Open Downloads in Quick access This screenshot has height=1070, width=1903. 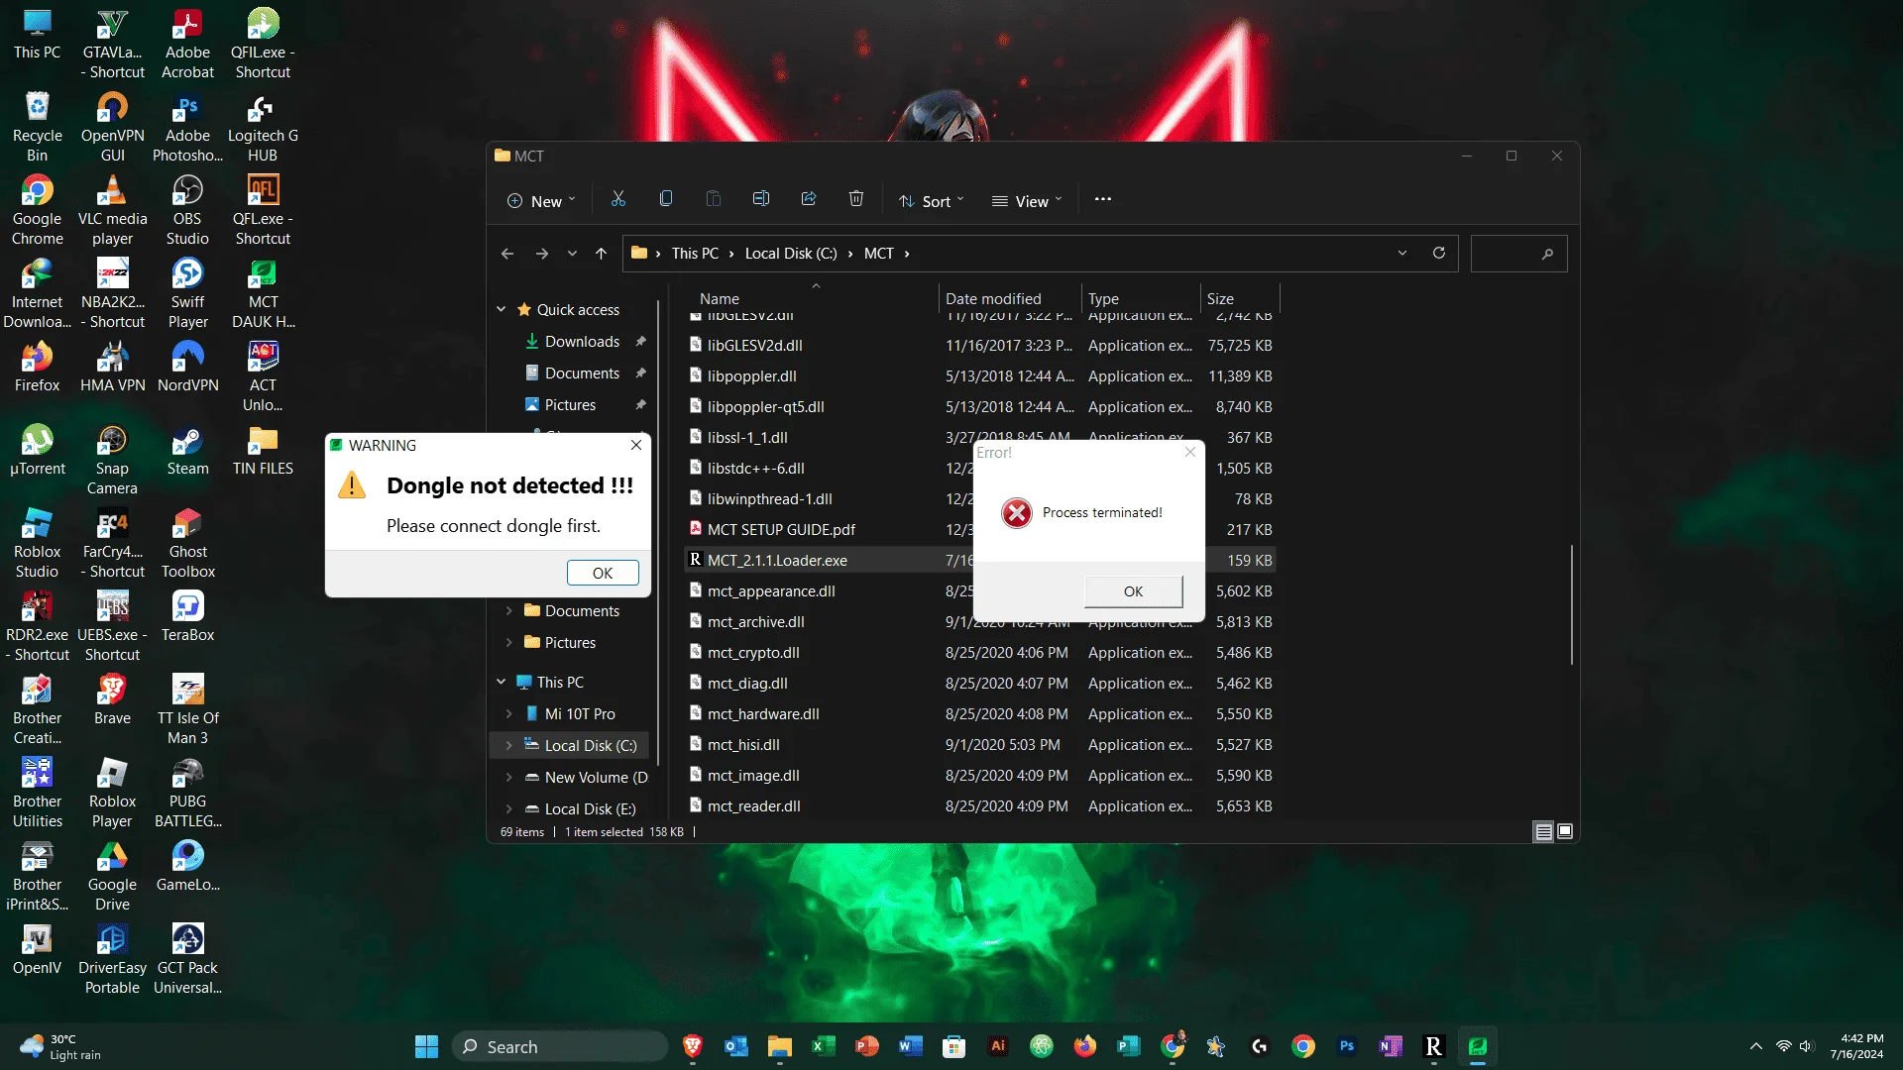click(x=583, y=341)
